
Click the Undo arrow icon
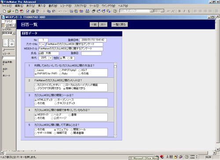60,11
